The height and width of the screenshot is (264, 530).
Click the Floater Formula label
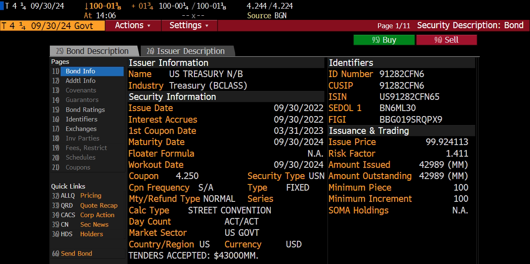pos(161,153)
